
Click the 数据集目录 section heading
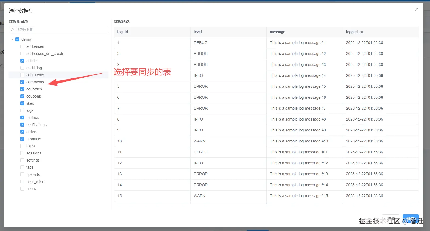point(18,21)
